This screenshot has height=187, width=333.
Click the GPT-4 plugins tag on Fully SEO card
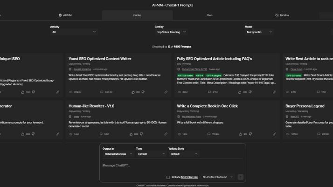(214, 76)
